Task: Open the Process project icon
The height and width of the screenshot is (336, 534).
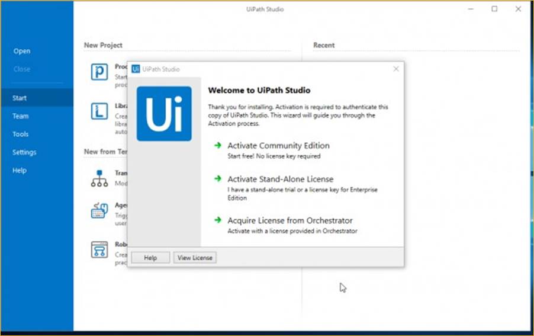Action: click(x=99, y=72)
